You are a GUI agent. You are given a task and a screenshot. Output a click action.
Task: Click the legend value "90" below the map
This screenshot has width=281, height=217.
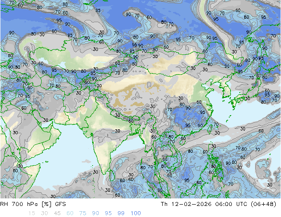(x=95, y=213)
